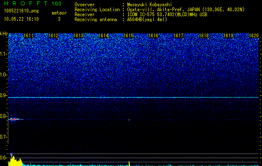Click the 1620 time marker
This screenshot has height=166, width=262.
click(254, 36)
